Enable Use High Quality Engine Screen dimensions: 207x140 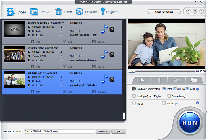[134, 96]
